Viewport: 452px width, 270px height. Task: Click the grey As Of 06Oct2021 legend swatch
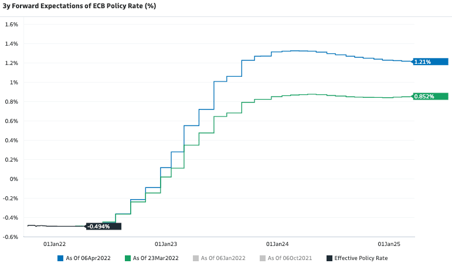point(263,258)
